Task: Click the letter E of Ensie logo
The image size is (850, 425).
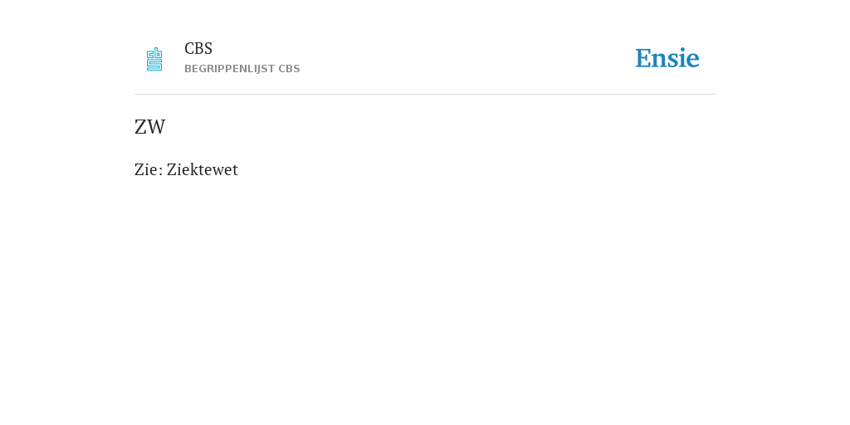Action: (x=643, y=58)
